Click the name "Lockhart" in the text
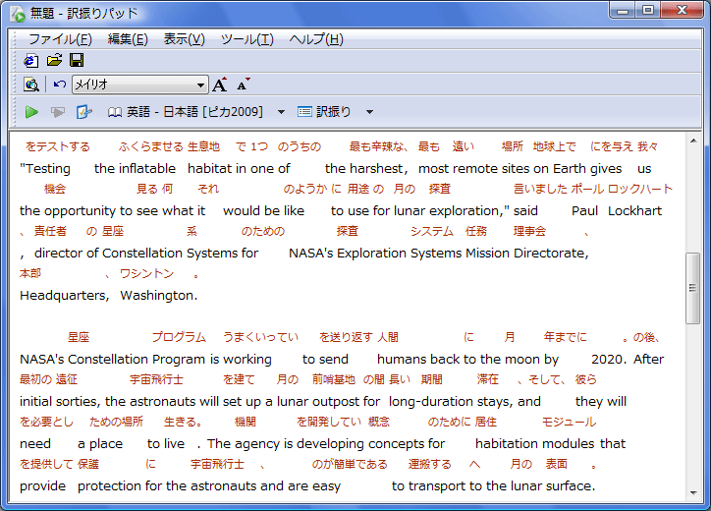 click(634, 211)
